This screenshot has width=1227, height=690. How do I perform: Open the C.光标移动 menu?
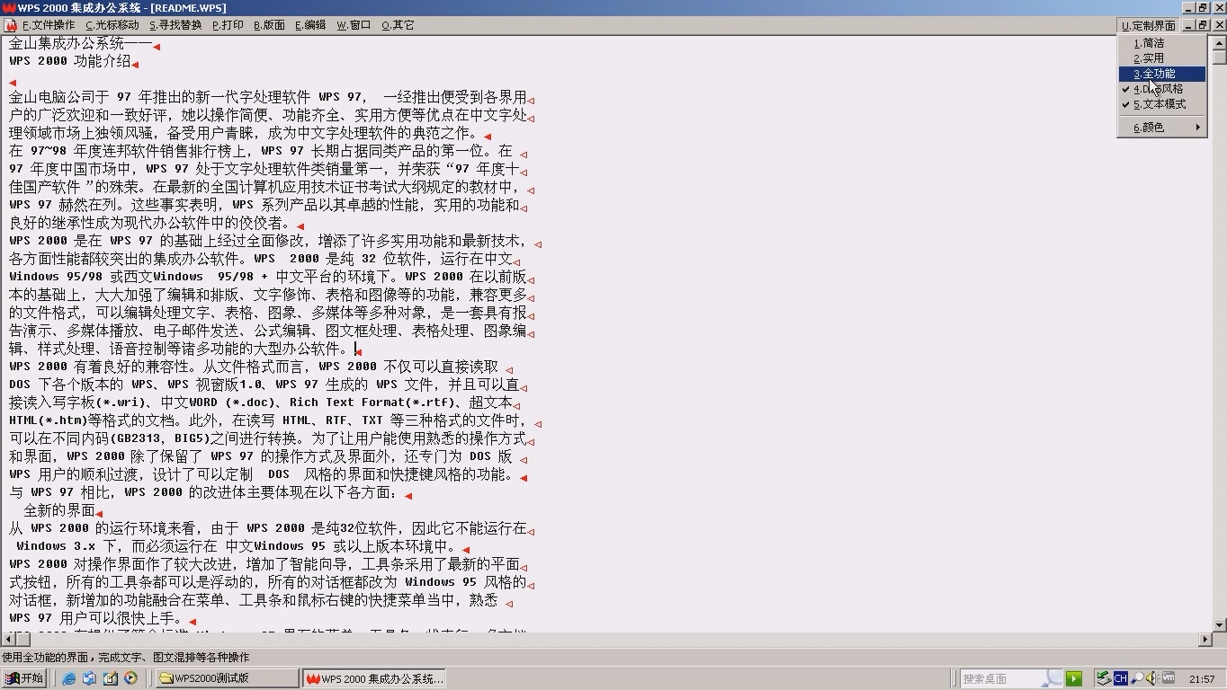coord(112,25)
